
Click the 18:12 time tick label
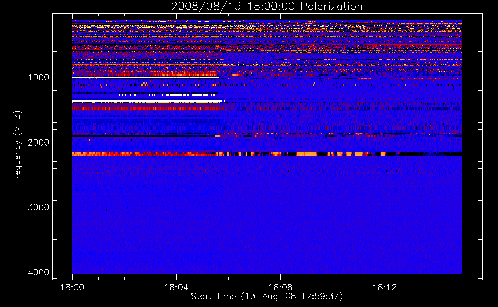[384, 288]
